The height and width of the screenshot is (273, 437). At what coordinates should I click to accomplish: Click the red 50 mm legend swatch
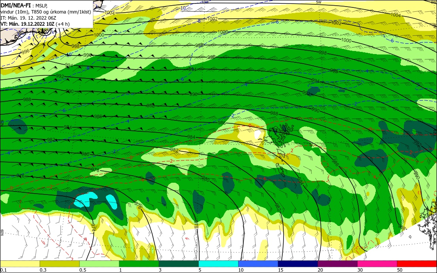tap(417, 264)
